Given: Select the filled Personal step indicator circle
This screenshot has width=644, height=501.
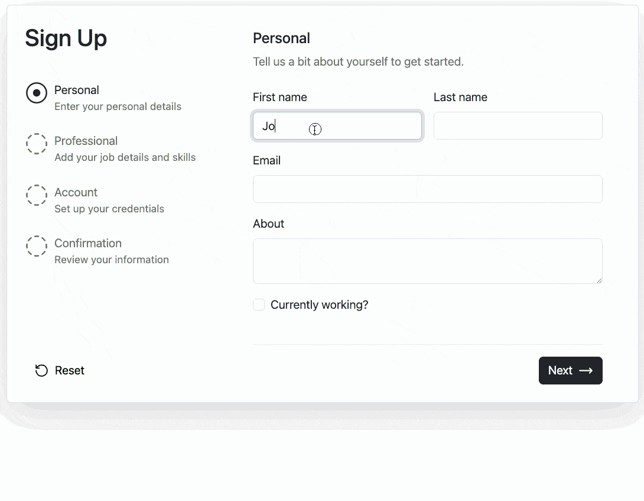Looking at the screenshot, I should pos(37,93).
